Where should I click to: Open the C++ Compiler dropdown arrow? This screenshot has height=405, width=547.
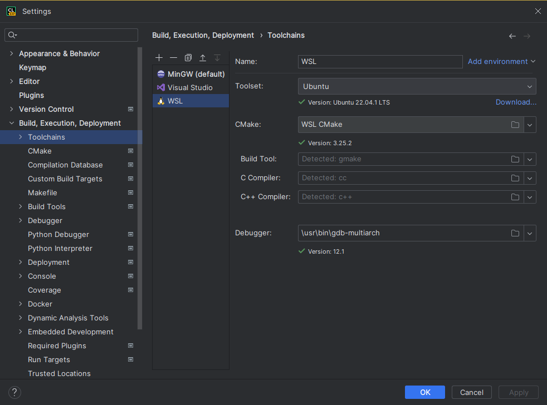point(530,197)
